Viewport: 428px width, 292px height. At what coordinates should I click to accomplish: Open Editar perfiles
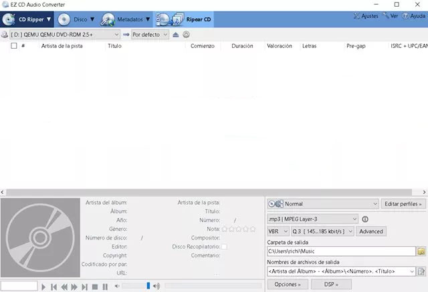(x=403, y=204)
